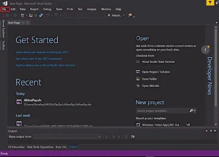This screenshot has height=157, width=219.
Task: Open the Project menu
Action: point(34,9)
